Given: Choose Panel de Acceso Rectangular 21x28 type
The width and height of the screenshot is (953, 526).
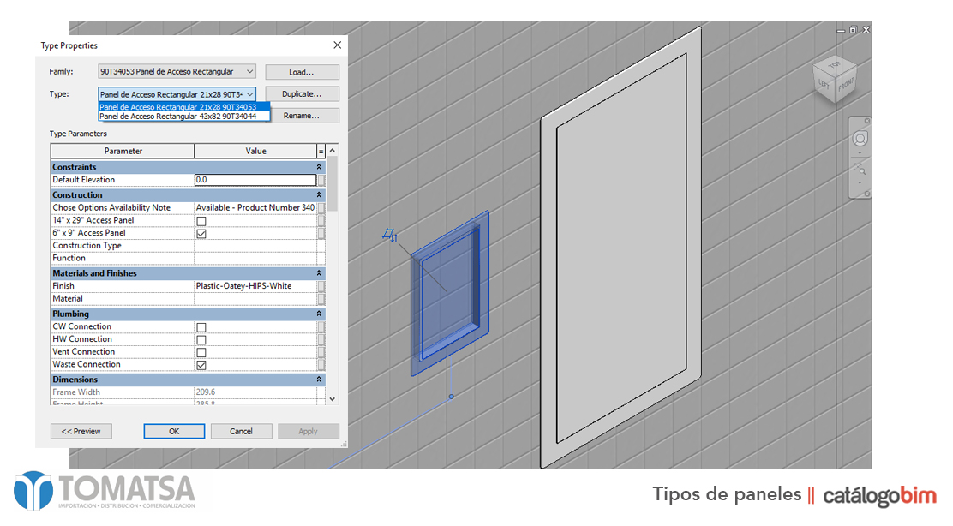Looking at the screenshot, I should [178, 107].
